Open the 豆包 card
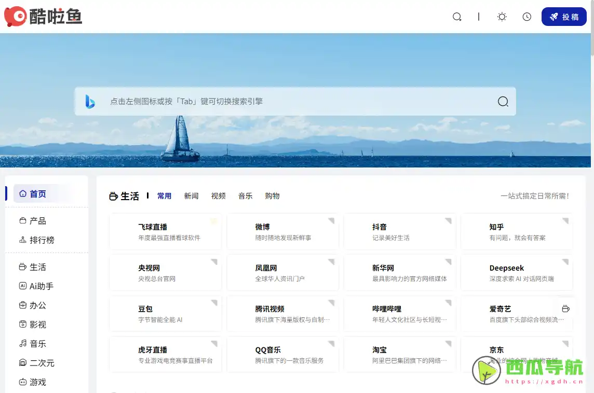This screenshot has width=594, height=393. [x=166, y=314]
